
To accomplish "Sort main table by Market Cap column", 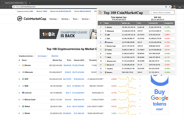I will (57, 60).
